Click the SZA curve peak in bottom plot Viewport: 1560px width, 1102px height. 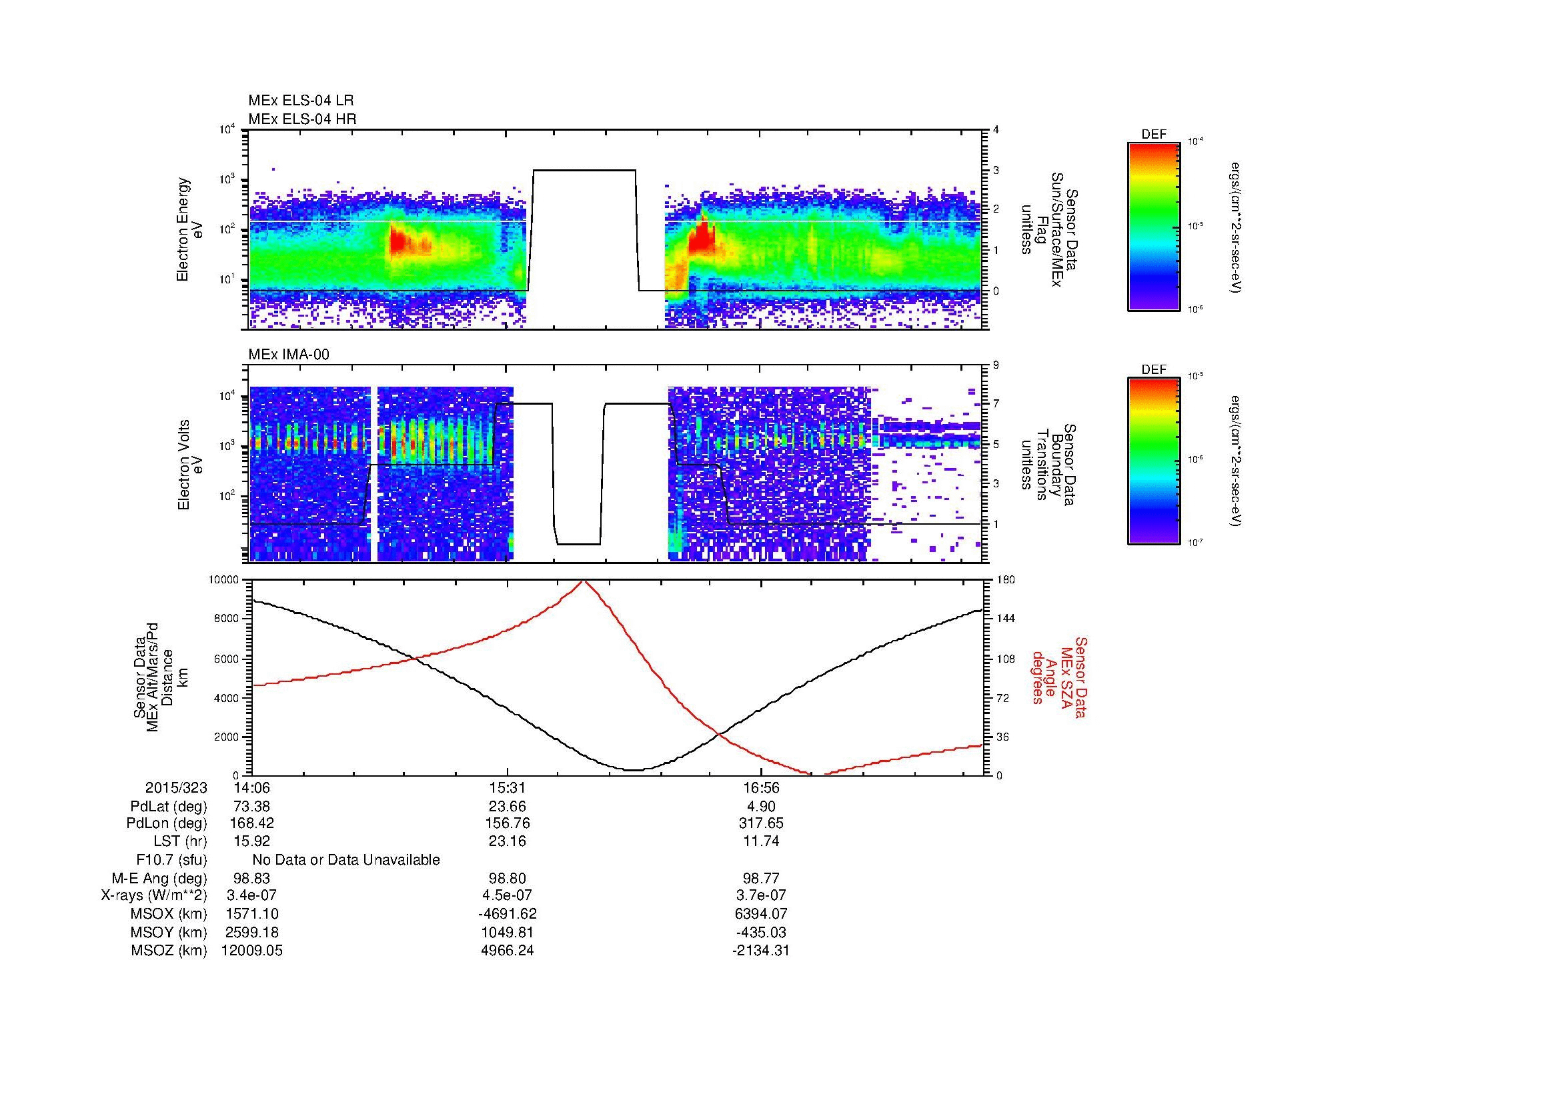pos(583,582)
